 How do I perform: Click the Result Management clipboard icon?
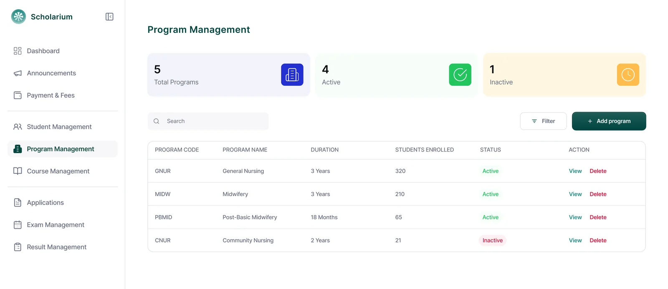coord(18,247)
